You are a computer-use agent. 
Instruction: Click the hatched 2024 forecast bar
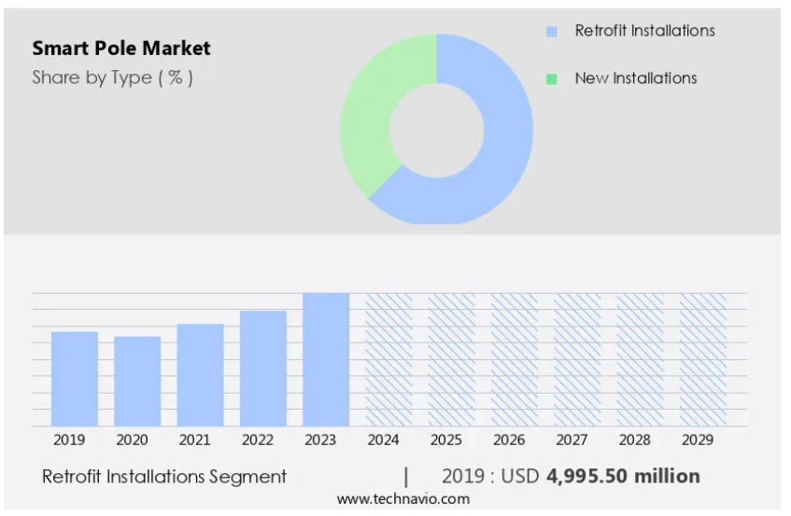(388, 359)
